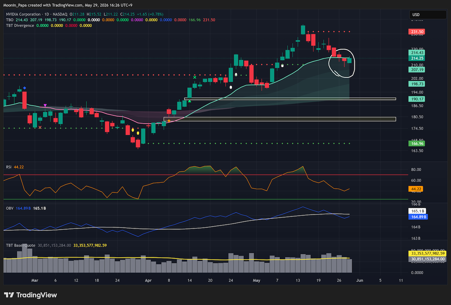Click the tall green candle at the May 13 peak

(303, 30)
